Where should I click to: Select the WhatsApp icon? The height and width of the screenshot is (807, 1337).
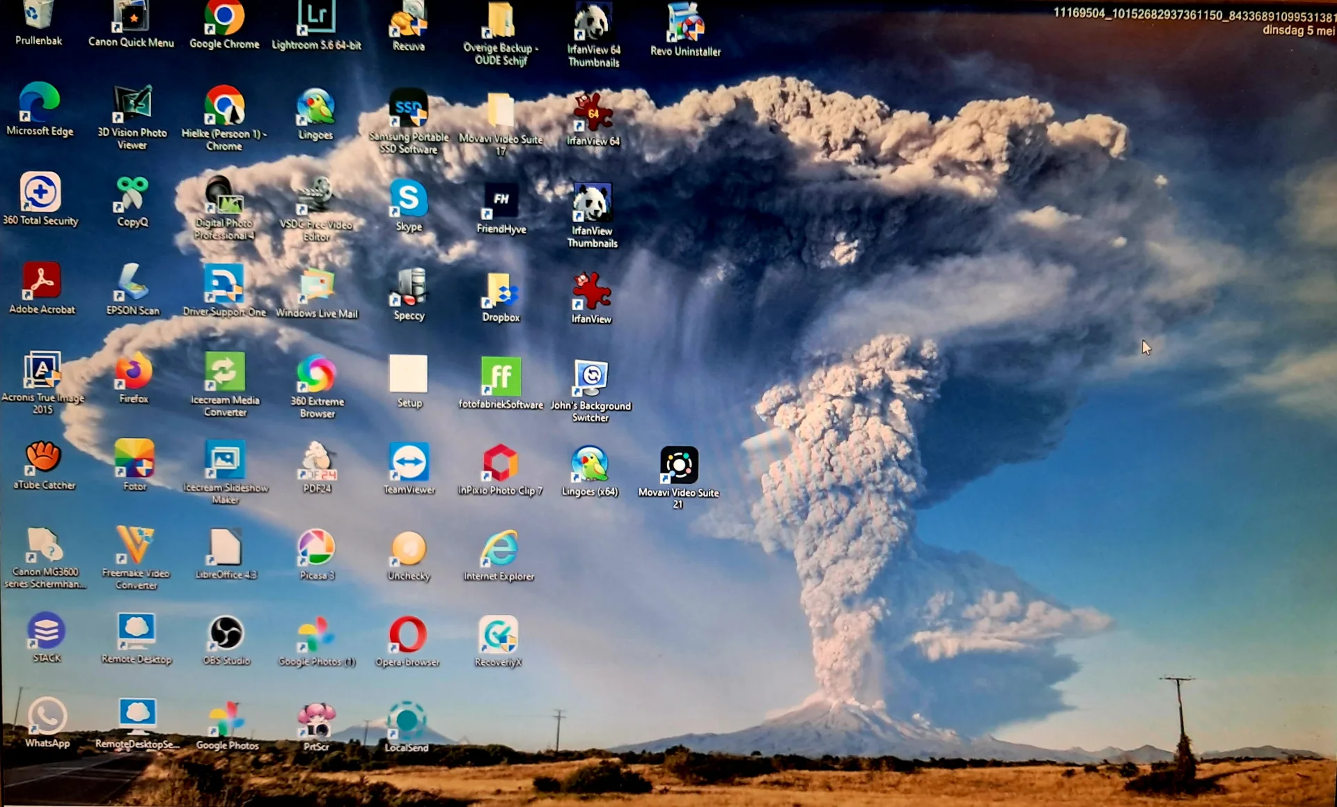coord(47,716)
